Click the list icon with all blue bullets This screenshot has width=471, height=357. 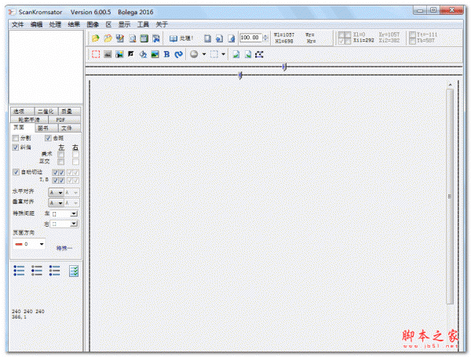[19, 271]
